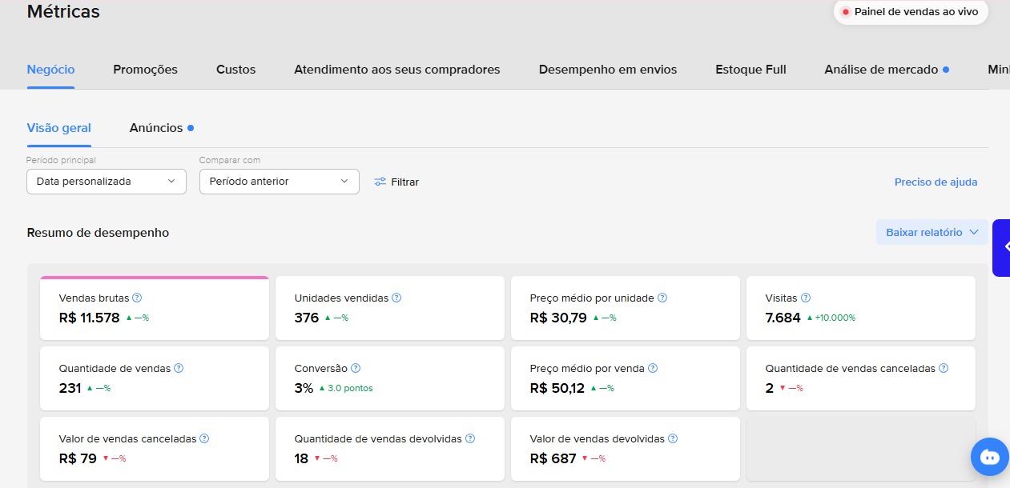Click help icon beside Unidades vendidas
The width and height of the screenshot is (1010, 488).
click(x=396, y=298)
